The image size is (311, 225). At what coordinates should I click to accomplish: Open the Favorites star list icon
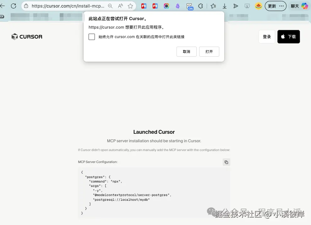coord(213,6)
